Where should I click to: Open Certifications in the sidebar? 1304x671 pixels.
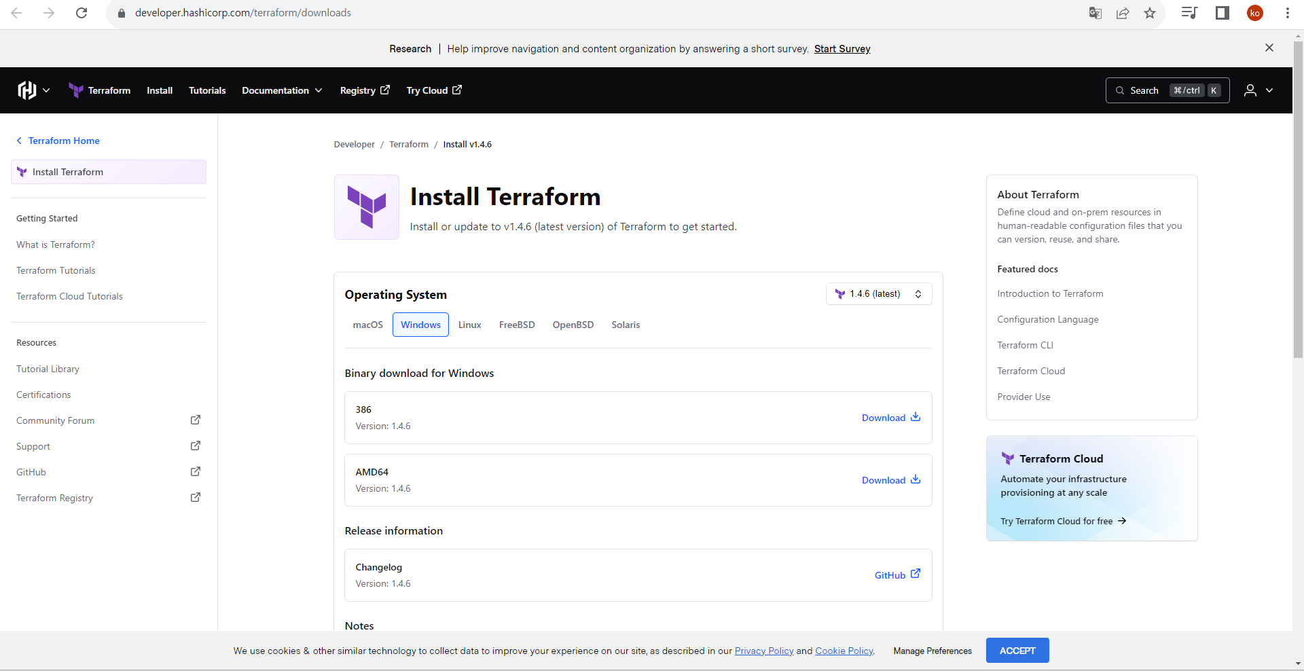pos(43,395)
